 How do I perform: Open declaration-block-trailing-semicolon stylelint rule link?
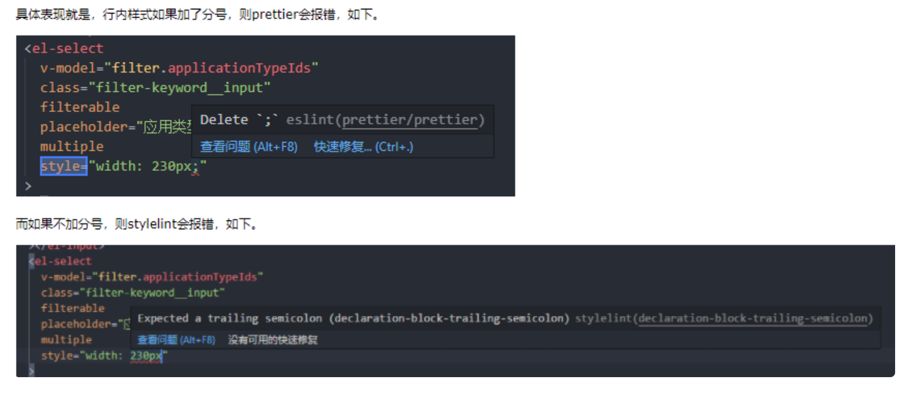[x=753, y=318]
